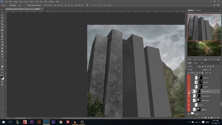Select the Gradient tool
Viewport: 222px width, 125px height.
point(2,45)
